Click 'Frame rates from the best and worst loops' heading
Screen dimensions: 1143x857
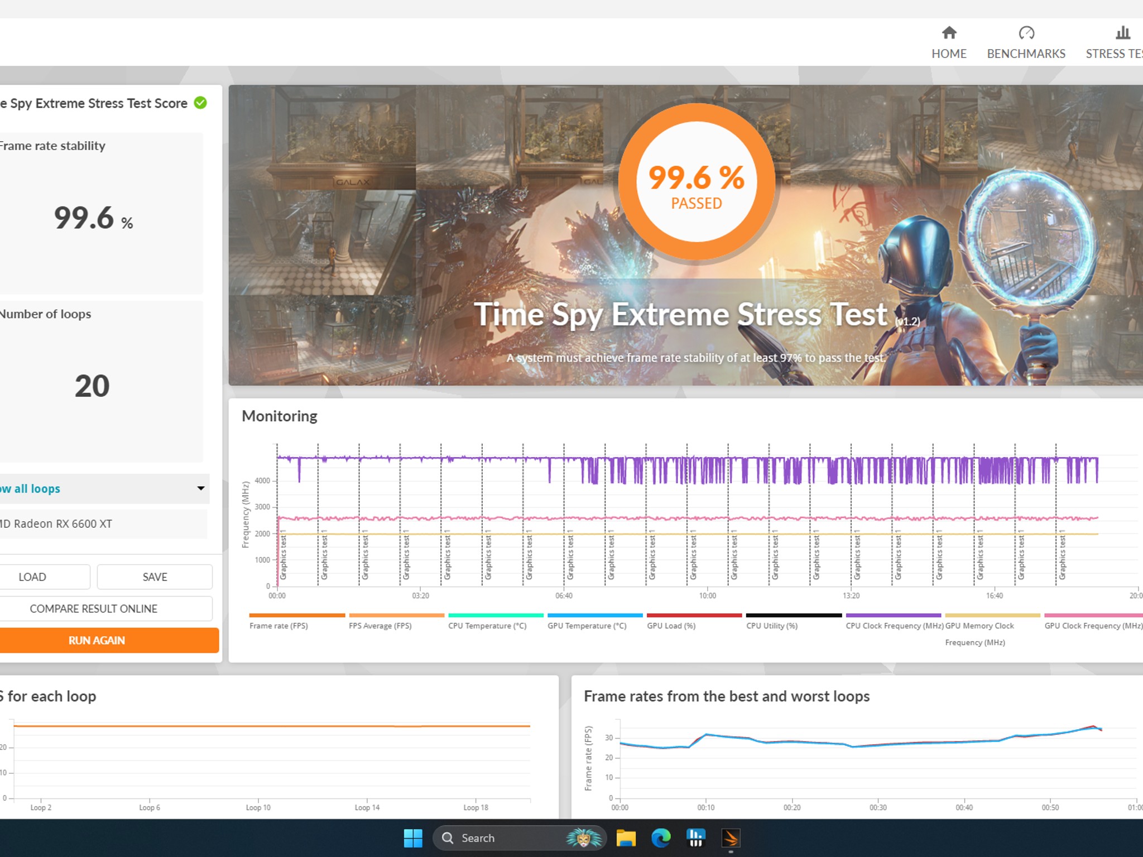point(727,696)
